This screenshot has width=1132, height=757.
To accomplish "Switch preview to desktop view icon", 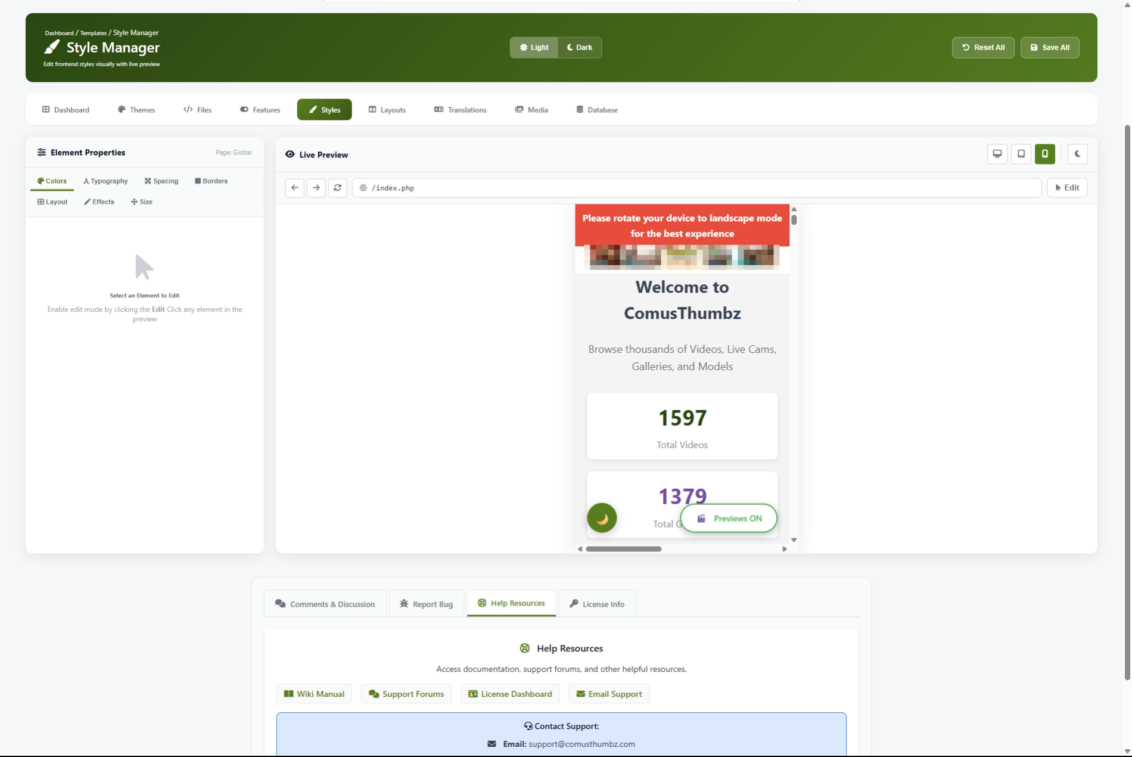I will tap(997, 154).
